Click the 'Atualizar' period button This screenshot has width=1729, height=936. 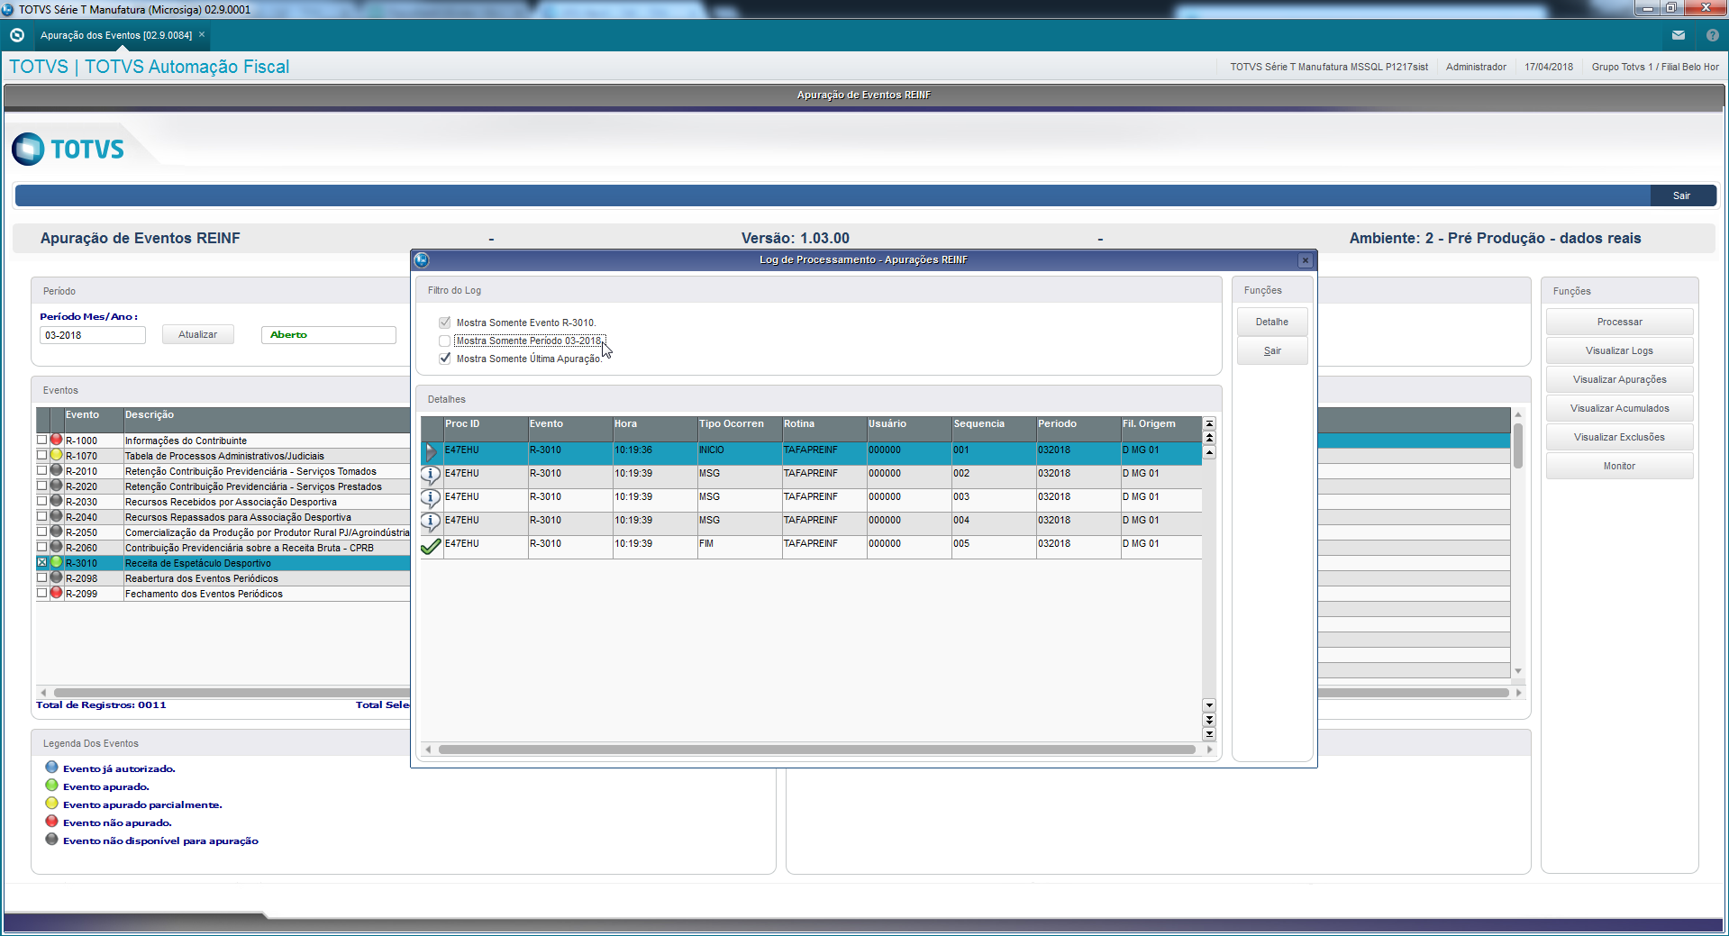197,335
